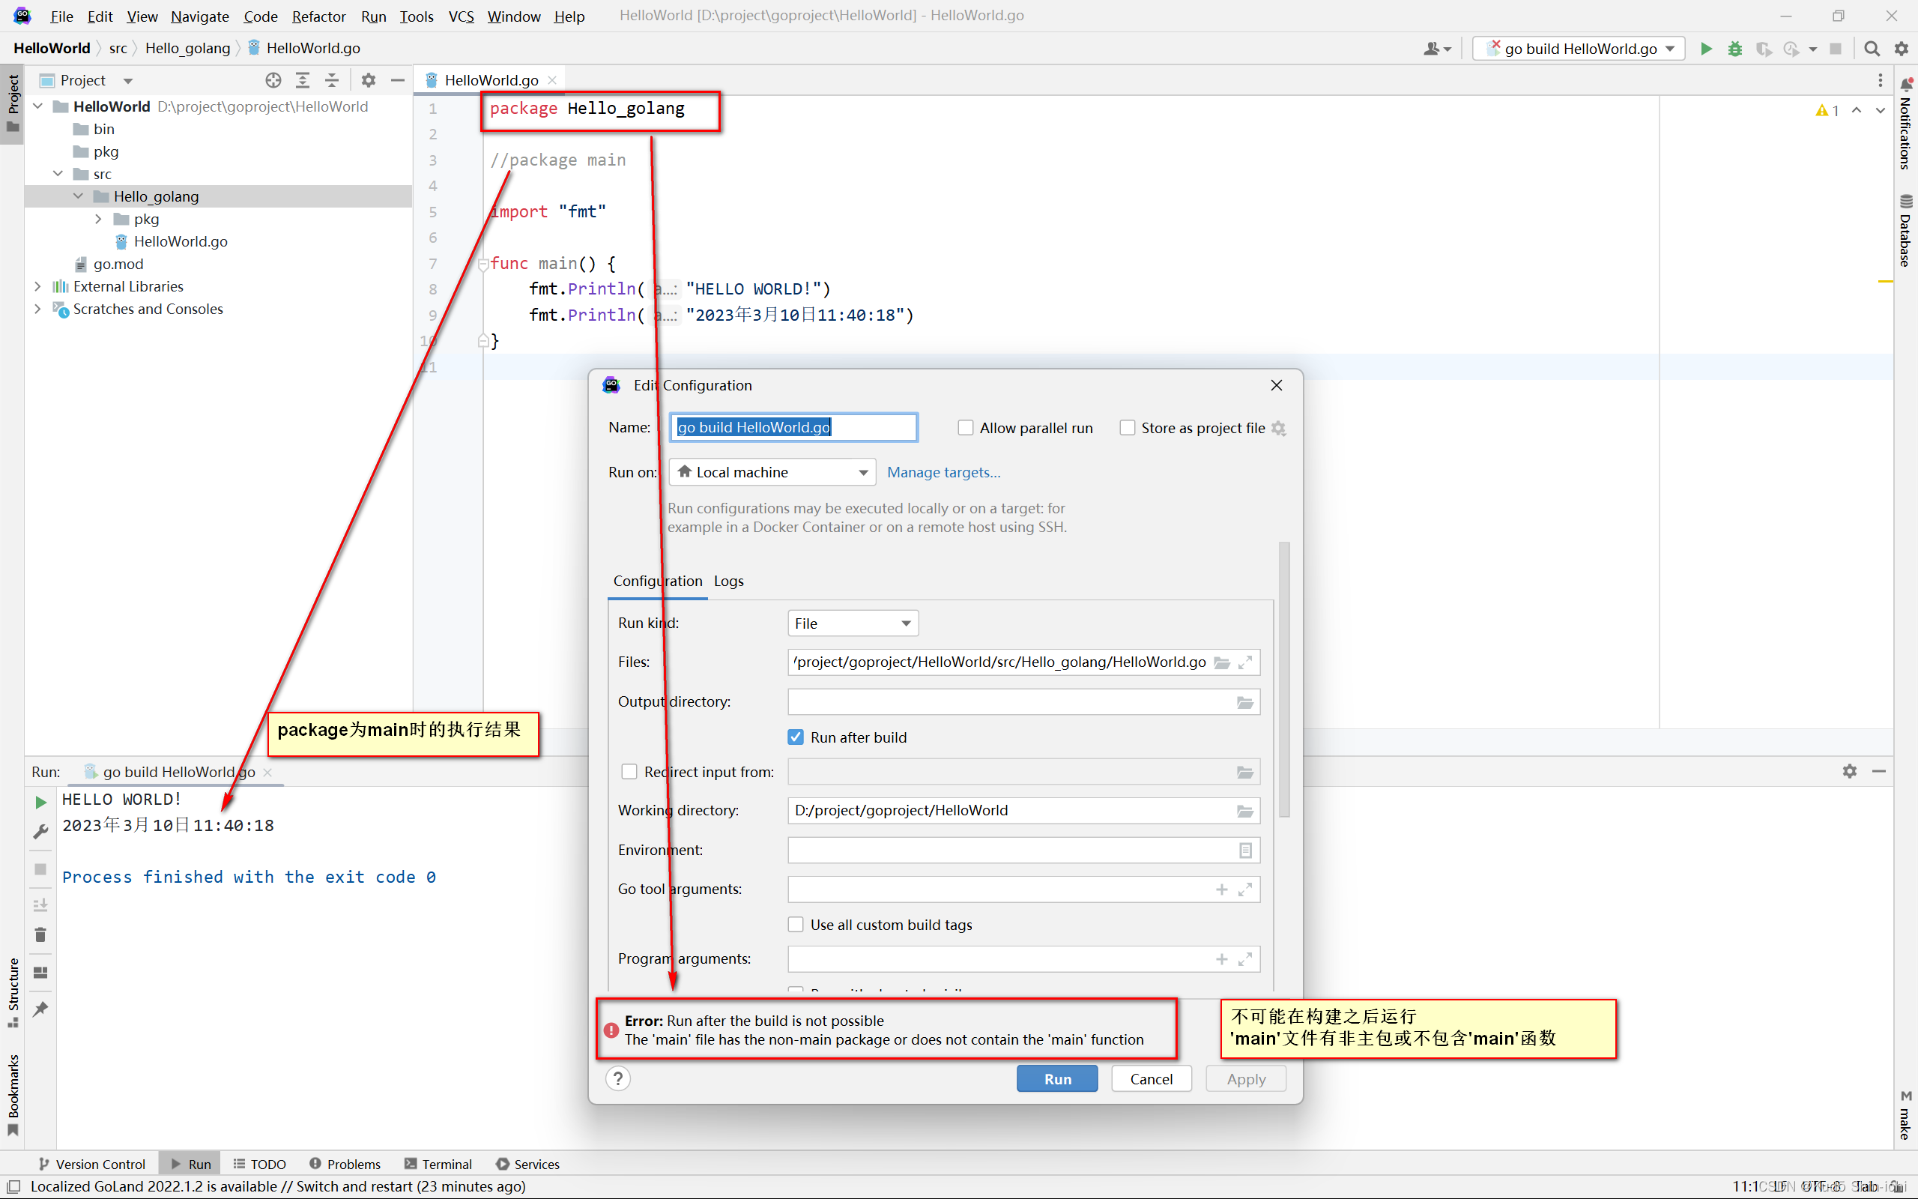Click the Select Opened File crosshair icon
This screenshot has height=1199, width=1918.
(273, 80)
